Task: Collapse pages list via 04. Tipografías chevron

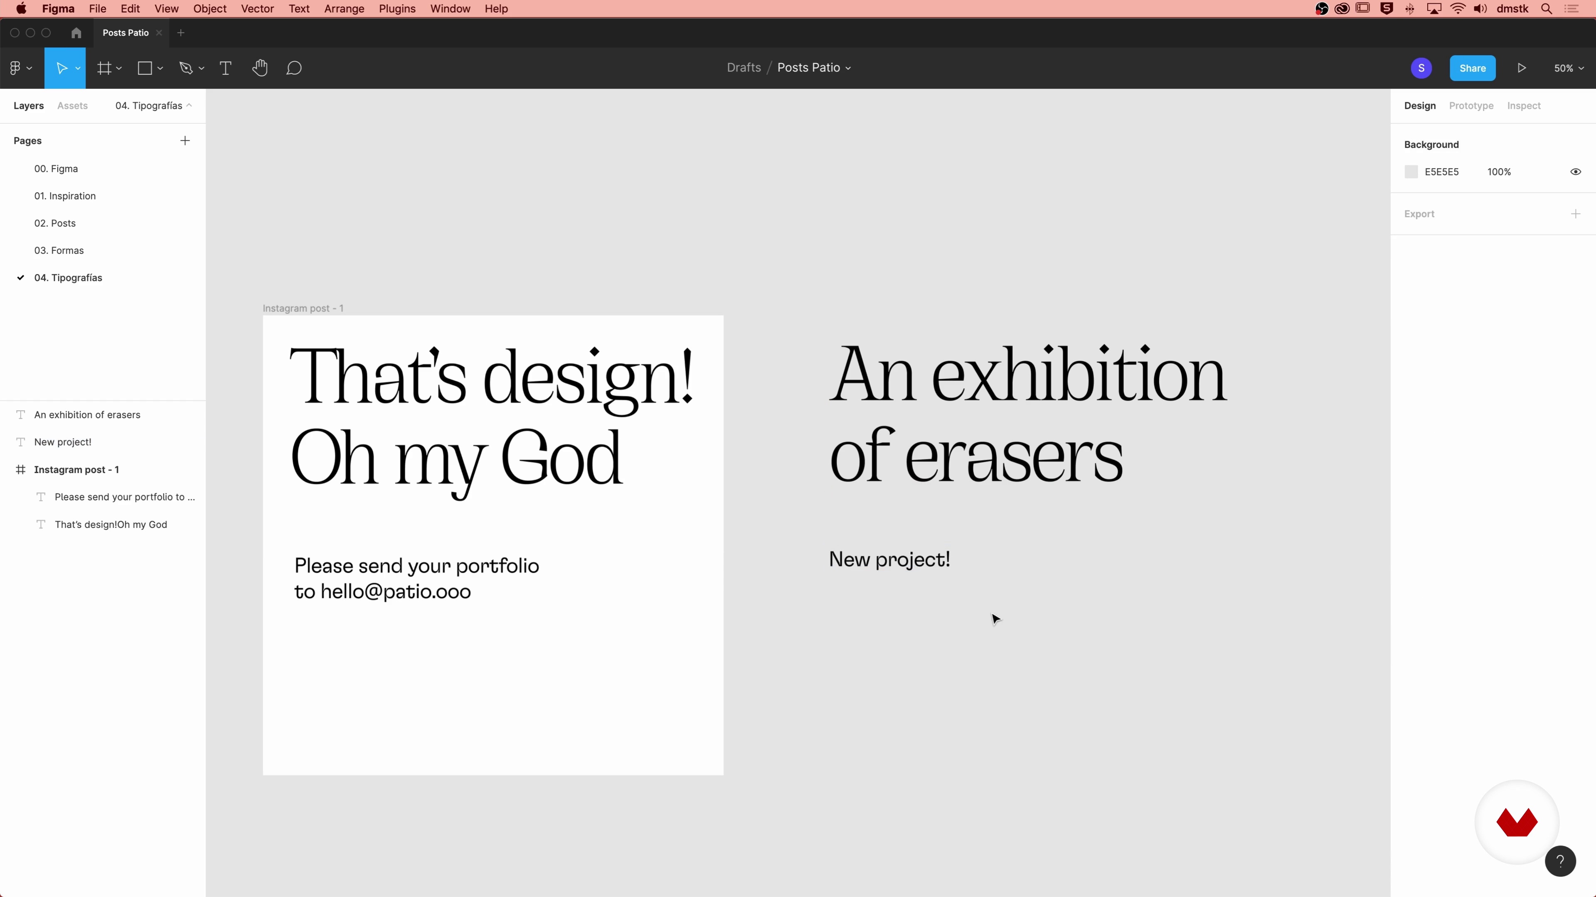Action: point(189,105)
